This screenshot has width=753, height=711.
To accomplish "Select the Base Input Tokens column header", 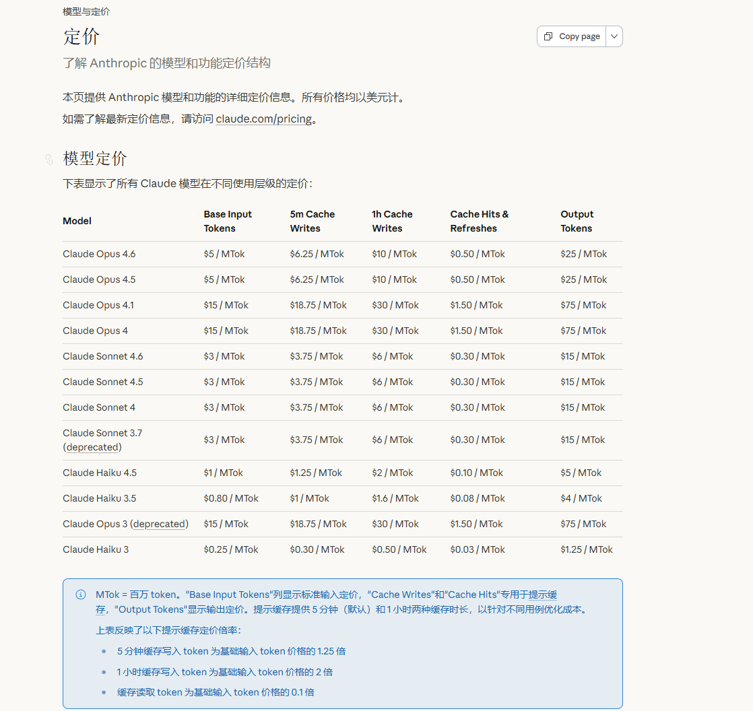I will (x=228, y=222).
